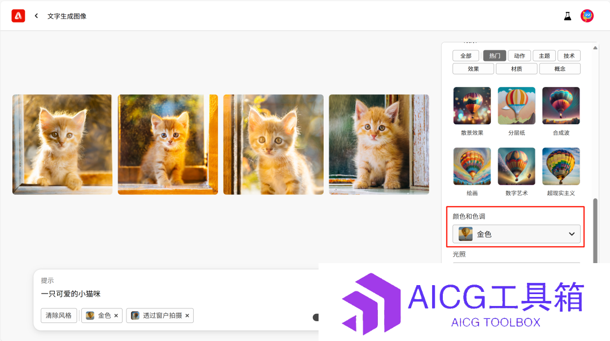Click the 清除风格 button
Image resolution: width=610 pixels, height=341 pixels.
(x=59, y=316)
